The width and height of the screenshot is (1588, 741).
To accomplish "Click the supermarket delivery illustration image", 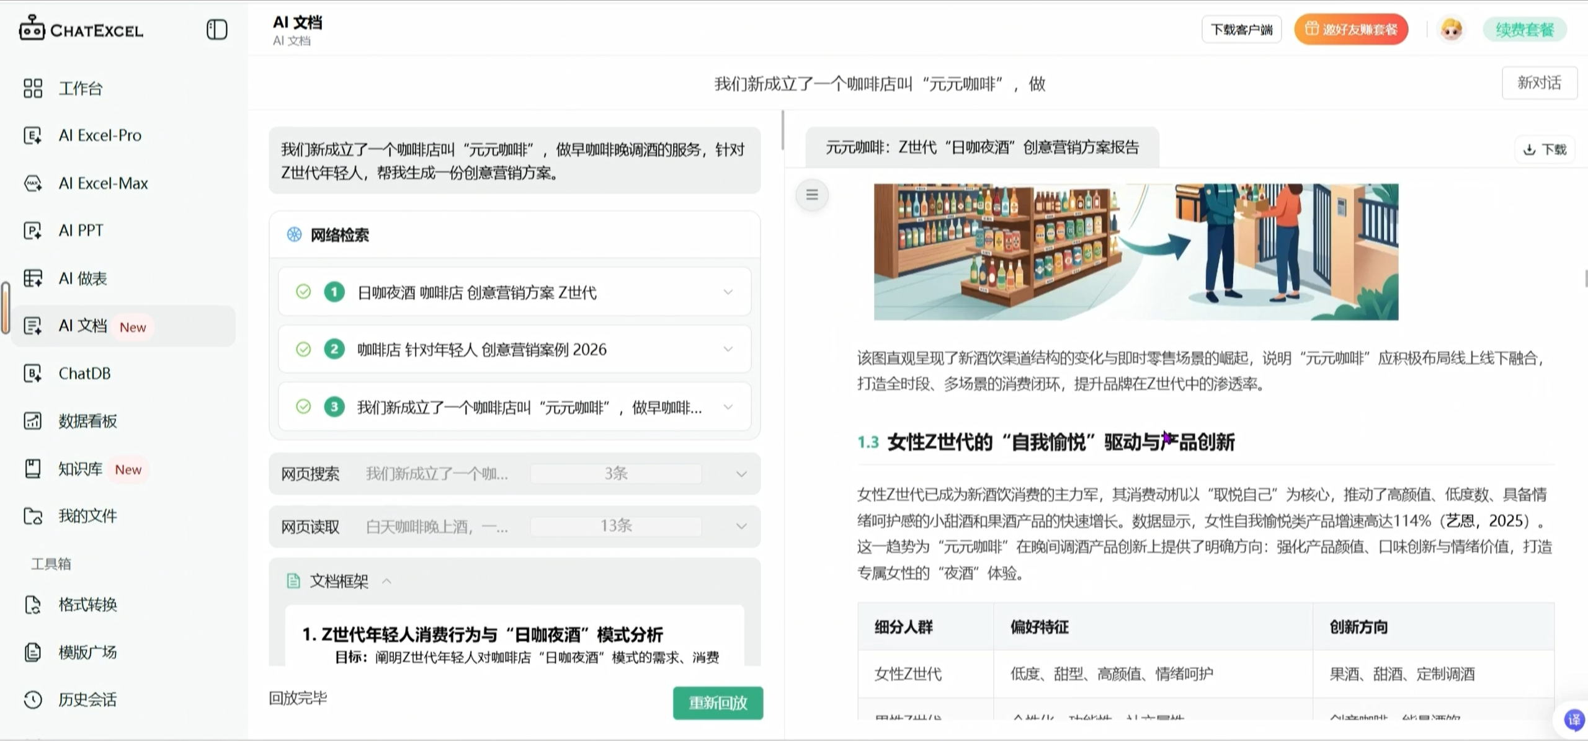I will [x=1136, y=252].
